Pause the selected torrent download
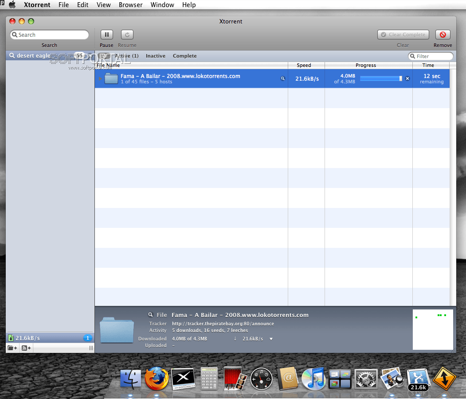The width and height of the screenshot is (466, 399). coord(107,35)
